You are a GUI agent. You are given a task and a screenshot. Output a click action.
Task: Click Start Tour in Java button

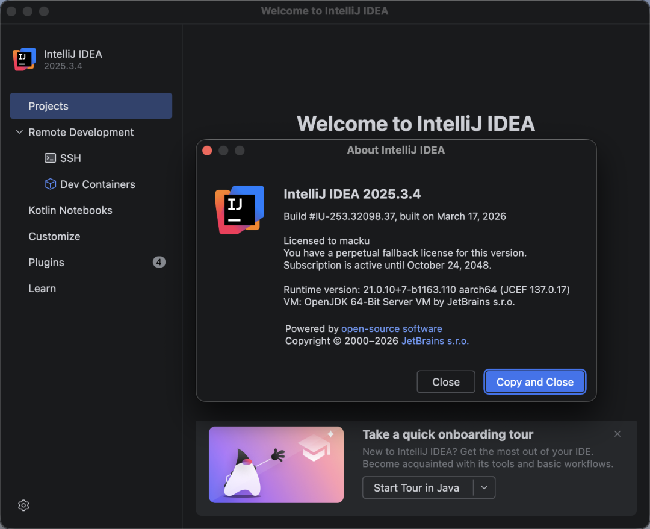(416, 488)
